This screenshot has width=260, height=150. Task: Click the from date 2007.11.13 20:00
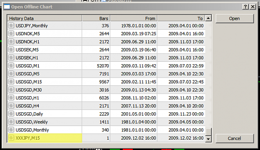139,106
